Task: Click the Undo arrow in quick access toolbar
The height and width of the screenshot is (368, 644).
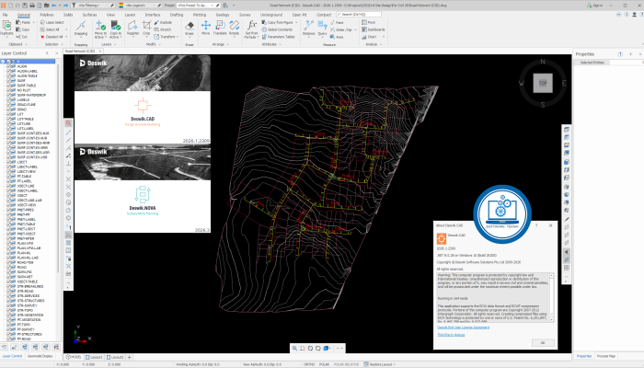Action: (x=53, y=6)
